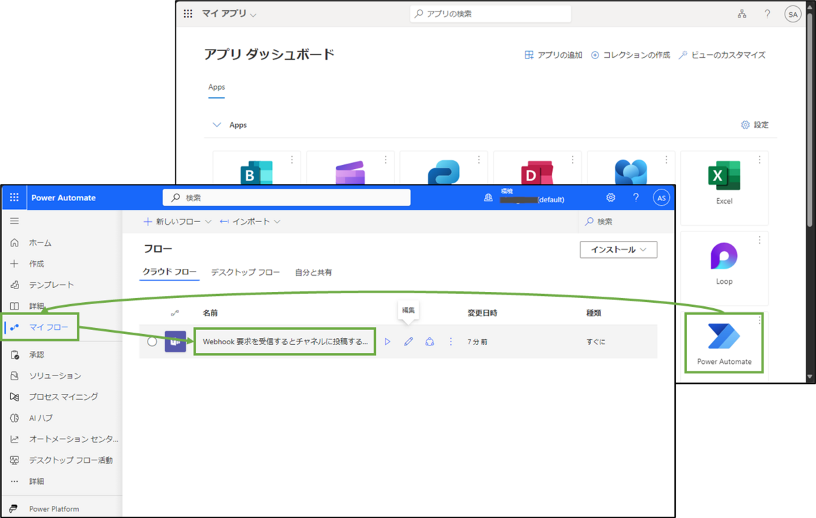This screenshot has width=816, height=518.
Task: Click the Teams connector icon of the flow
Action: [x=175, y=341]
